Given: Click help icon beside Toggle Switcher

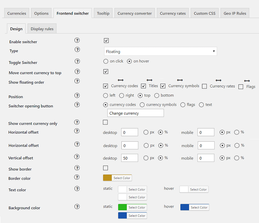Looking at the screenshot, I should [77, 61].
